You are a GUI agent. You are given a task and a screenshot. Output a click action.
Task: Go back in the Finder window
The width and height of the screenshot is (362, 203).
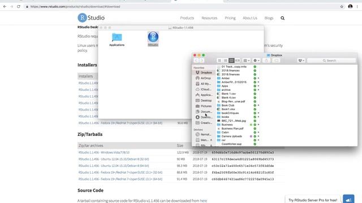(196, 60)
